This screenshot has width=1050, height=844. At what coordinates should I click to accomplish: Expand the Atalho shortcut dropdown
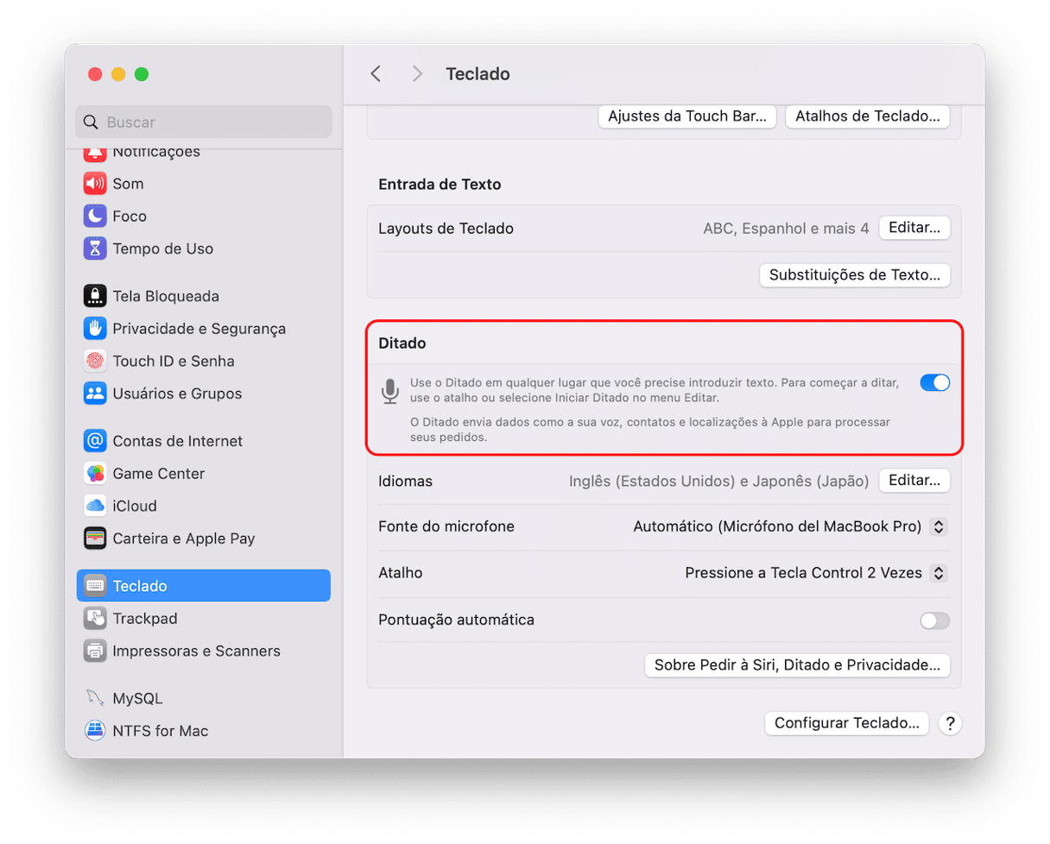939,573
